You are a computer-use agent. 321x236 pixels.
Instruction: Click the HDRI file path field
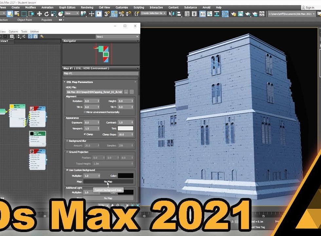94,92
